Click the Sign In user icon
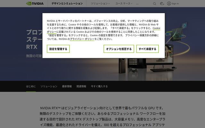Viewport: 205px width, 128px height. [x=169, y=4]
